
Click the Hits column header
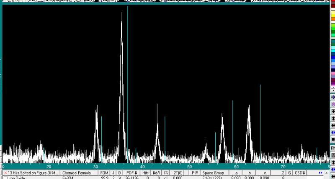coord(145,173)
